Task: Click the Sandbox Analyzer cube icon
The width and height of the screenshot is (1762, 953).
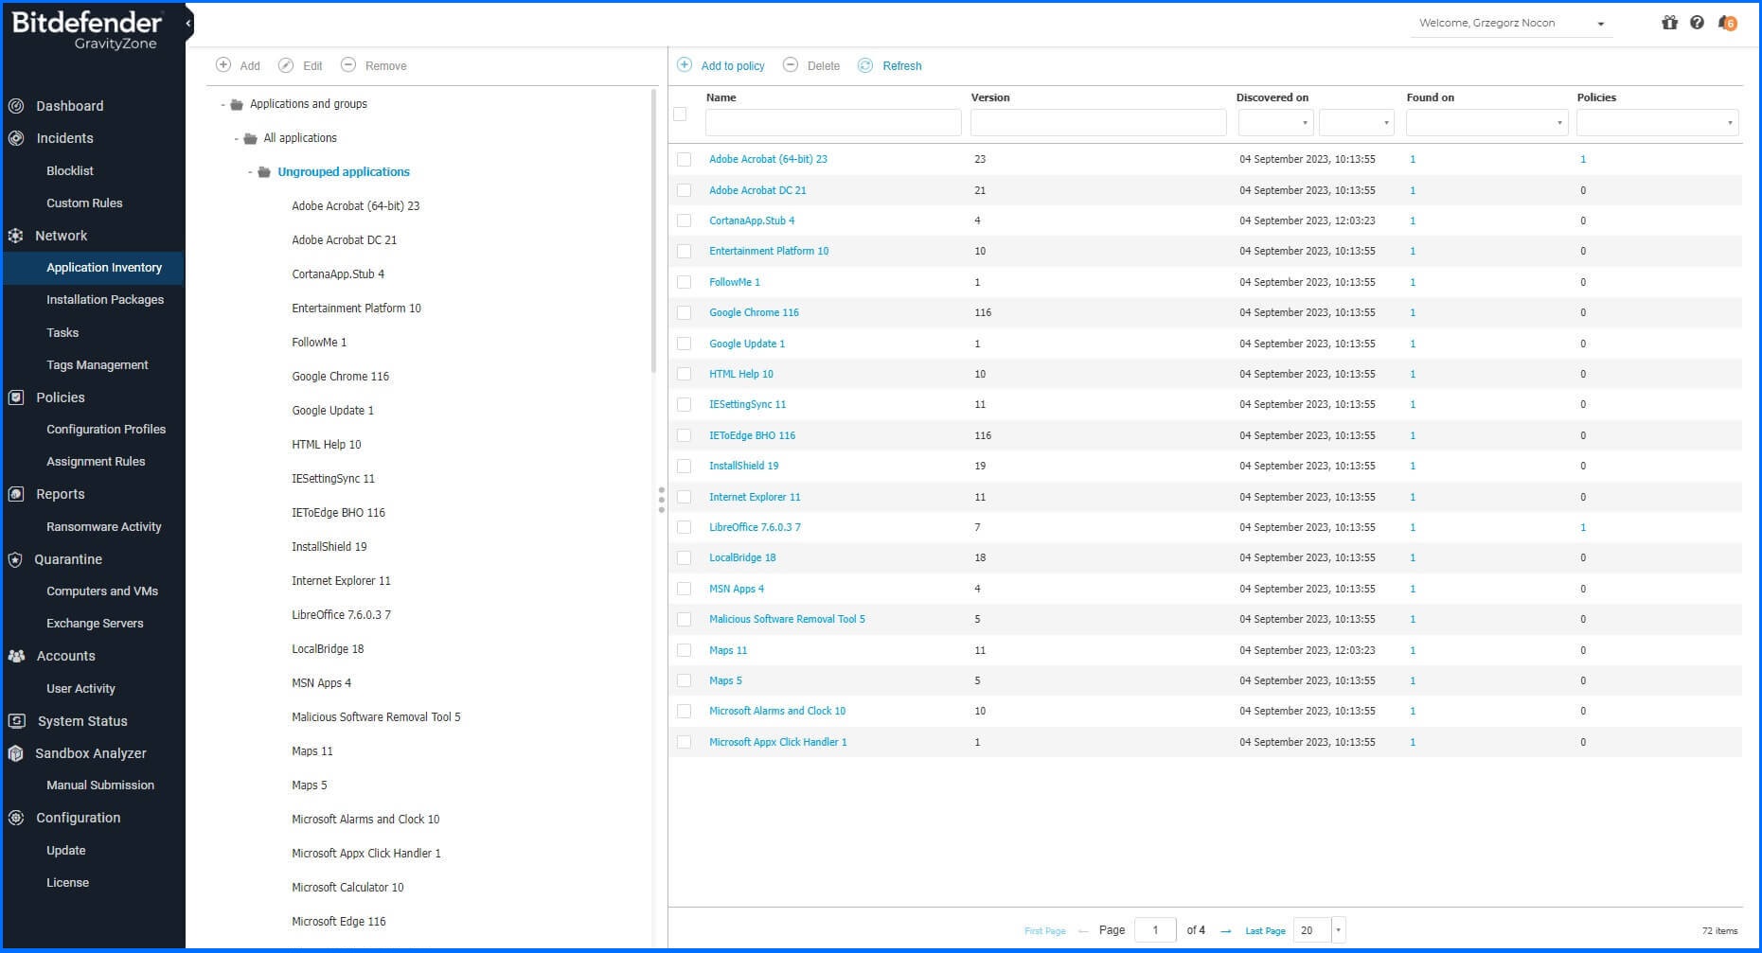Action: pos(16,753)
